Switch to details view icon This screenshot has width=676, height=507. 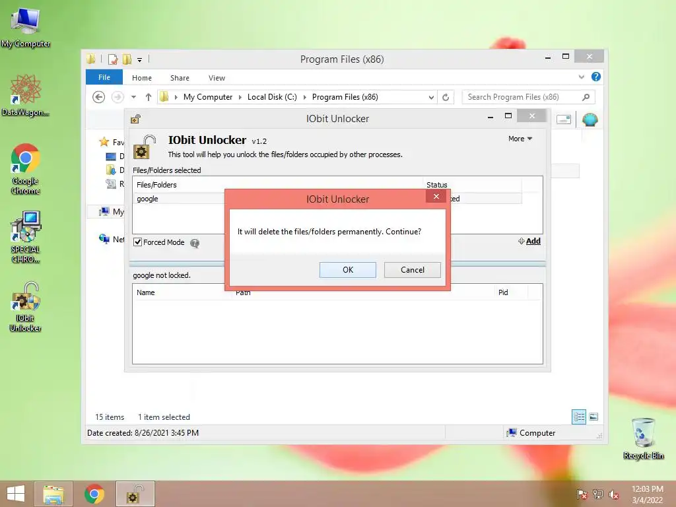click(x=578, y=417)
